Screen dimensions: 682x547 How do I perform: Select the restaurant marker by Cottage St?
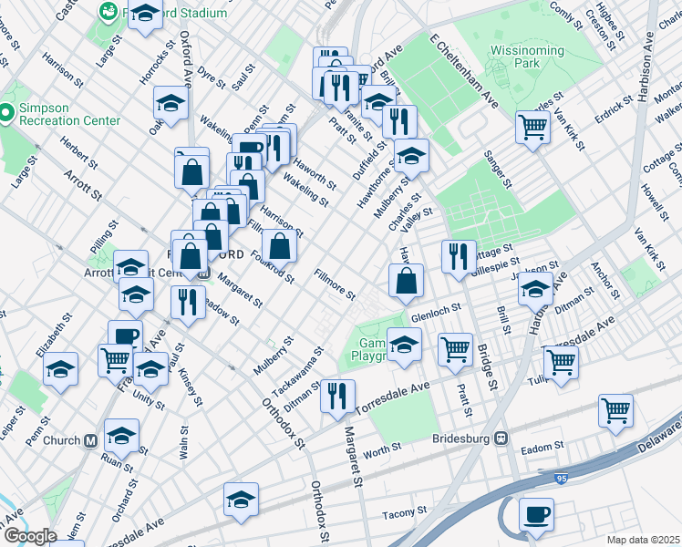coord(459,260)
